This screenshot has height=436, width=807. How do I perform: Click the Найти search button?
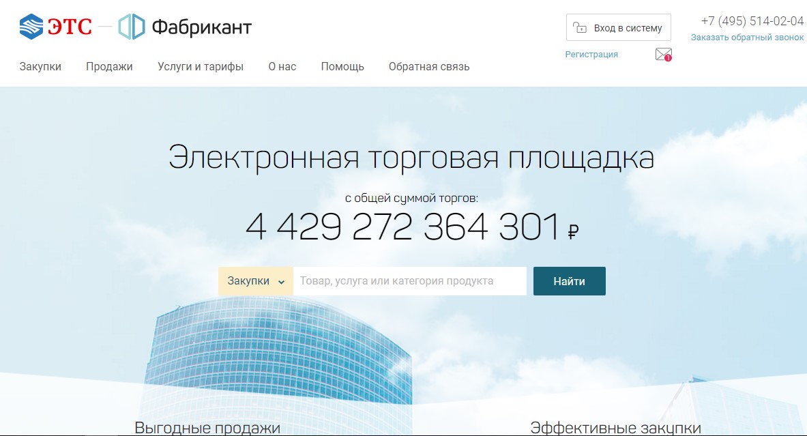coord(569,281)
